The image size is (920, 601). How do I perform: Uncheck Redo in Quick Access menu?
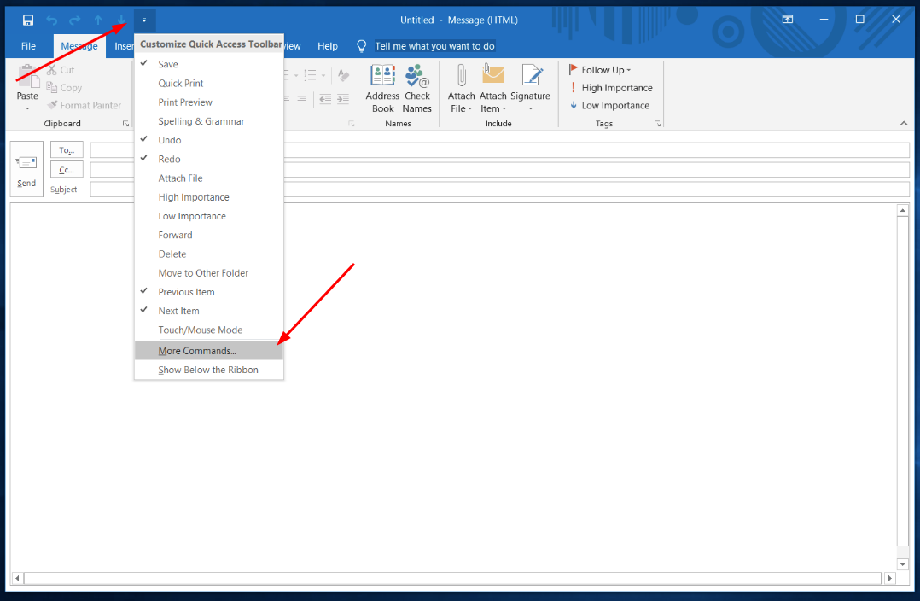(x=209, y=159)
